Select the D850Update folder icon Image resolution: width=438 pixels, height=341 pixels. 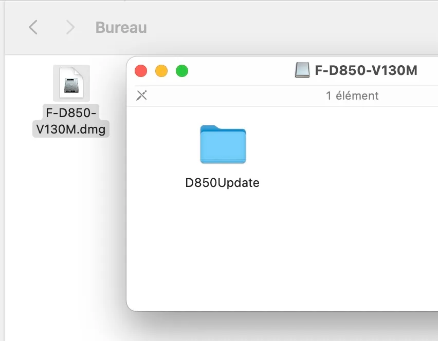tap(223, 145)
